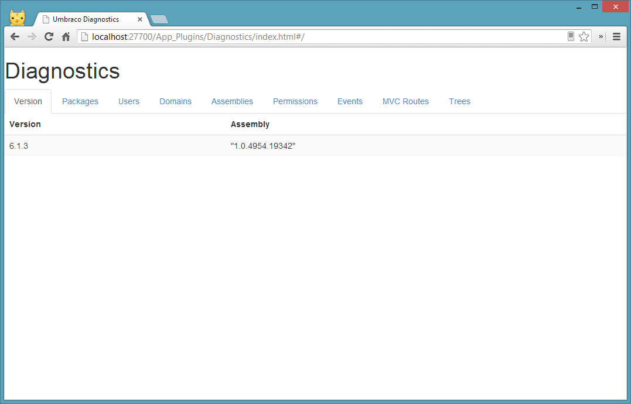Click the page icon left of the URL

pyautogui.click(x=84, y=36)
